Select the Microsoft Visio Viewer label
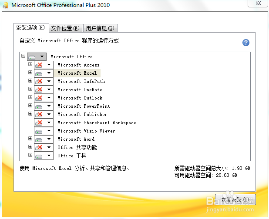 point(86,131)
